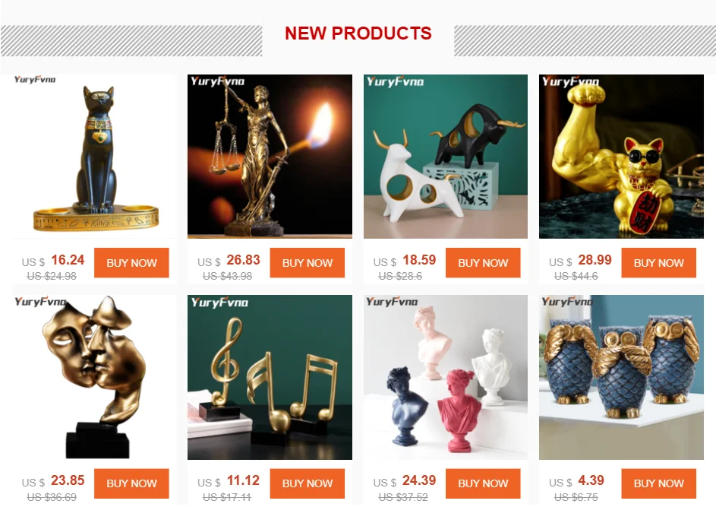
Task: Select the 4.39 price of owl figurines
Action: coord(591,480)
